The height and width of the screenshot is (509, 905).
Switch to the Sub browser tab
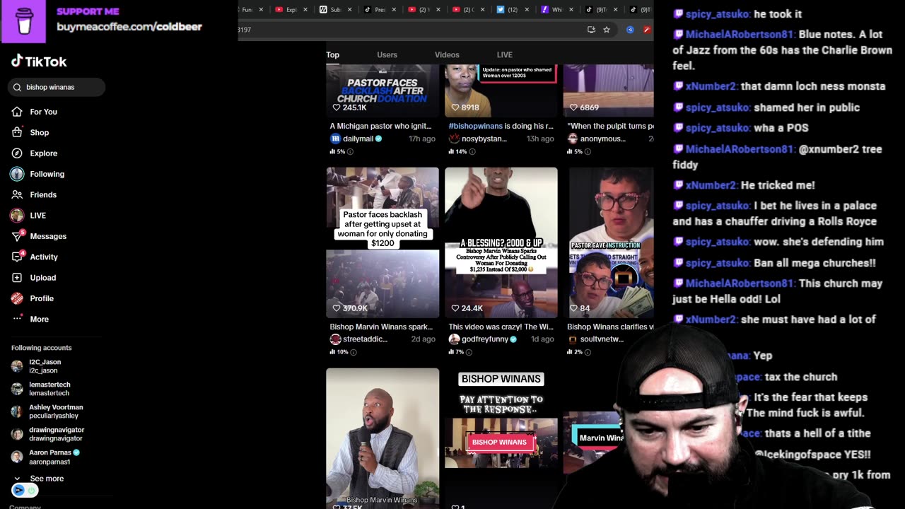coord(336,9)
